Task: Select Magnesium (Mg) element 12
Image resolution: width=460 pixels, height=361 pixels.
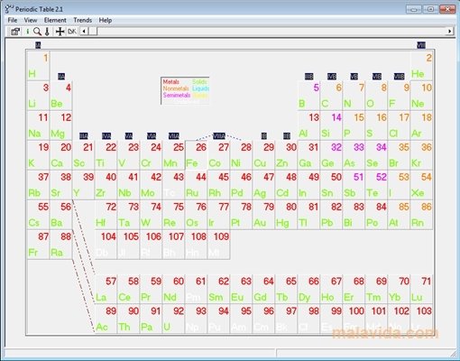Action: click(60, 125)
